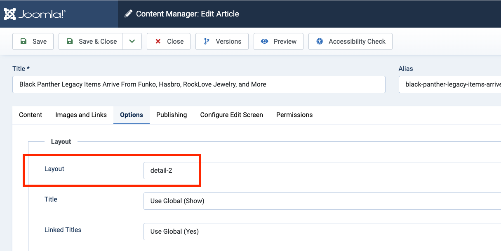Expand the Save & Close dropdown arrow
Screen dimensions: 501x251
[132, 41]
